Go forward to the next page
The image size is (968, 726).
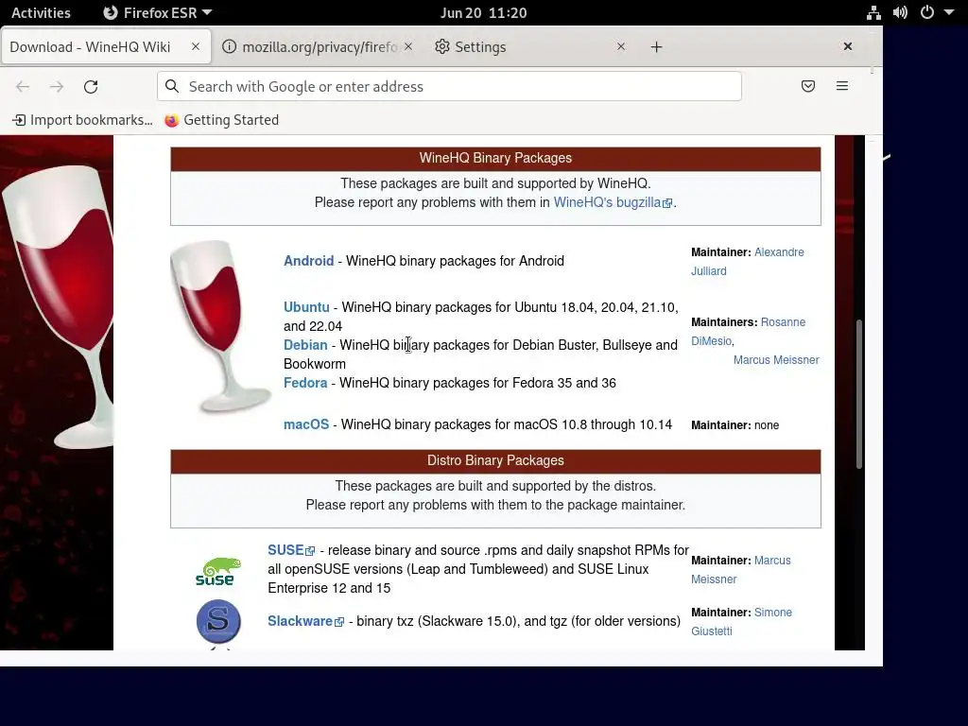tap(57, 86)
